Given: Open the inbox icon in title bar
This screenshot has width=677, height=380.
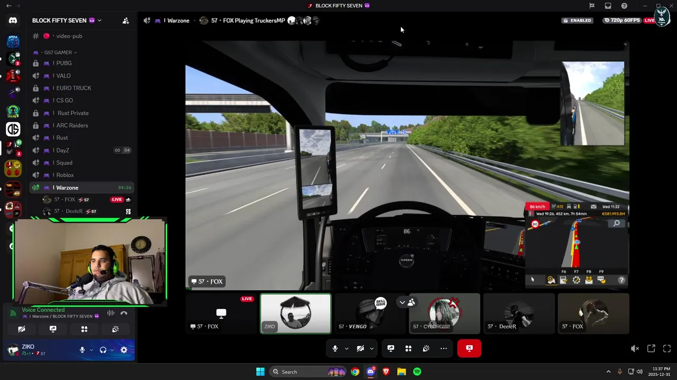Looking at the screenshot, I should click(608, 6).
